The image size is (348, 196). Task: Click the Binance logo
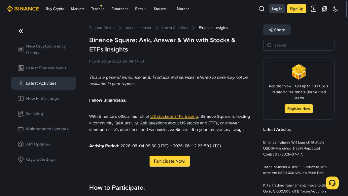point(23,9)
